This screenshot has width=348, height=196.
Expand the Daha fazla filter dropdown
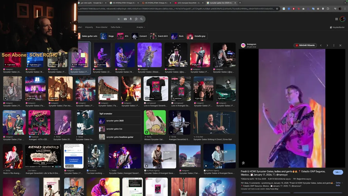116,27
